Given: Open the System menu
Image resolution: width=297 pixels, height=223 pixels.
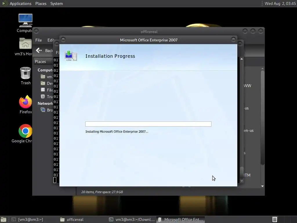Looking at the screenshot, I should click(x=57, y=3).
